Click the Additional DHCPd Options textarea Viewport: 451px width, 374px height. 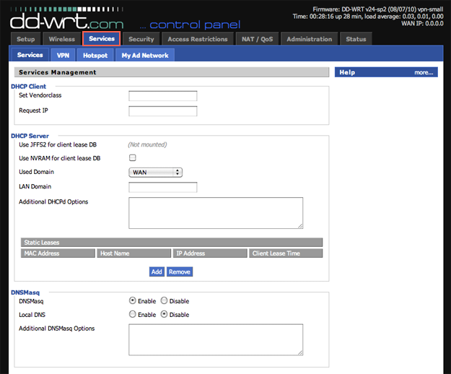coord(216,213)
